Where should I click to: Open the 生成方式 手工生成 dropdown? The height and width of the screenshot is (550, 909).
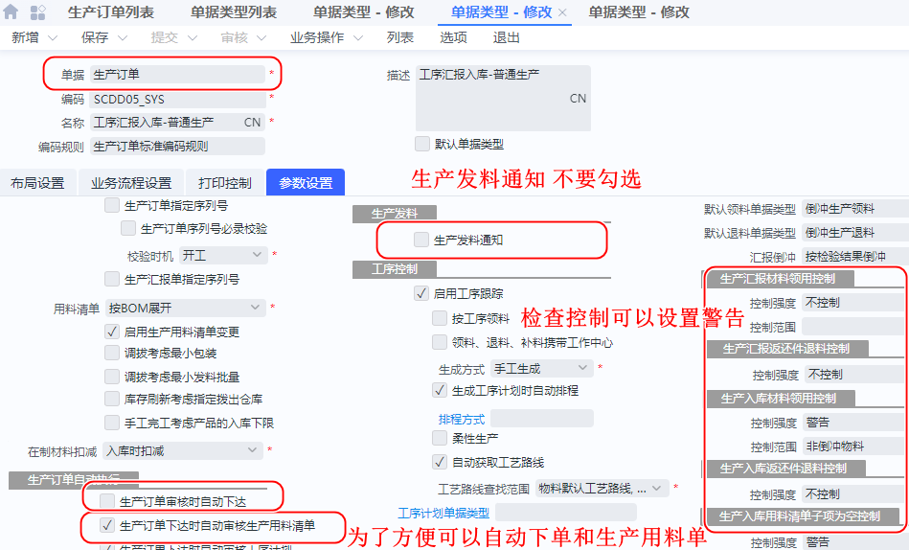coord(583,368)
